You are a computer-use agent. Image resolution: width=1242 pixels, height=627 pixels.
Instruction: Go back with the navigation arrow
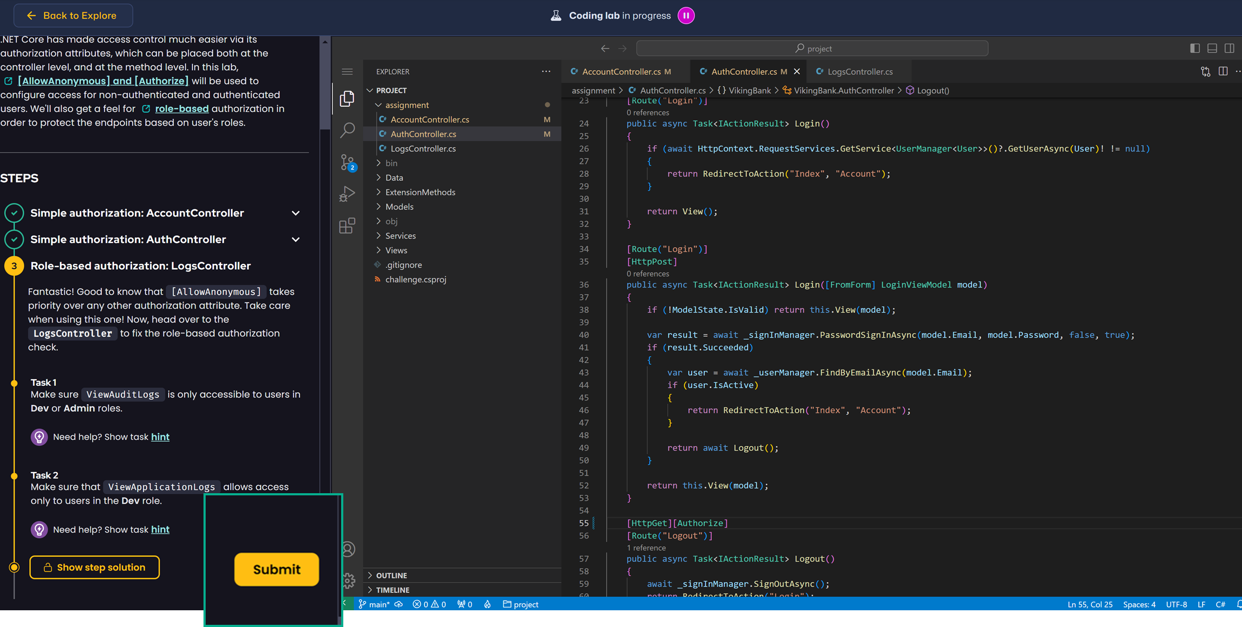pyautogui.click(x=605, y=49)
